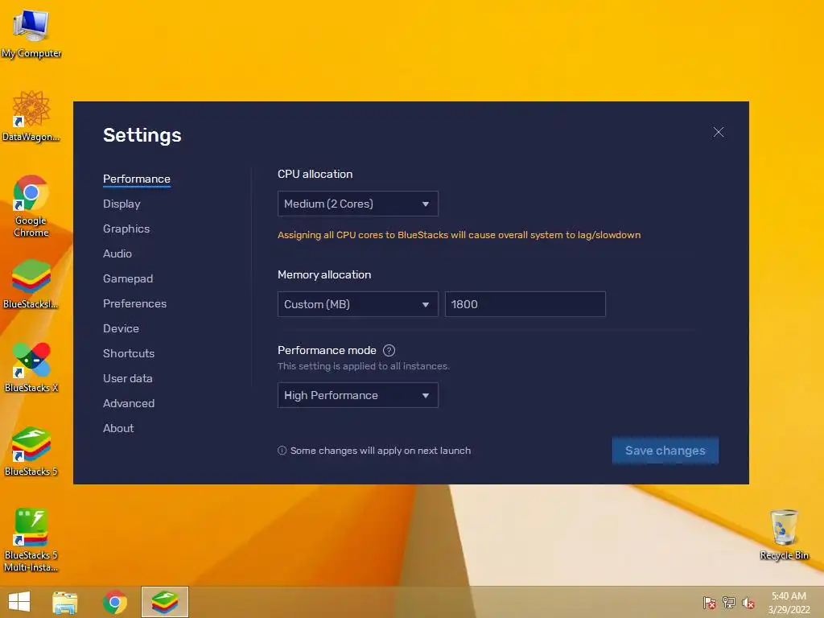Viewport: 824px width, 618px height.
Task: View Shortcuts settings
Action: [129, 354]
